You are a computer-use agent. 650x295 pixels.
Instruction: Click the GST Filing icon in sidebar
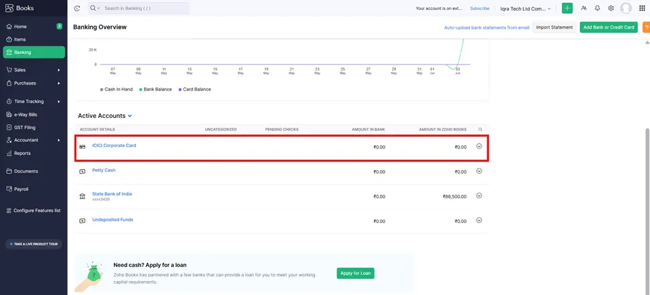point(9,128)
